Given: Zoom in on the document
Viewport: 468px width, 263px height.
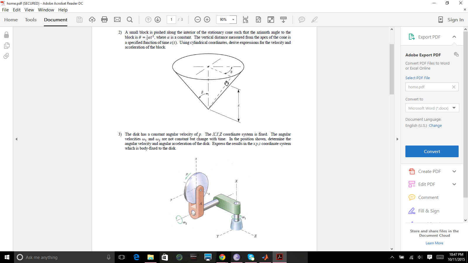Looking at the screenshot, I should 207,20.
